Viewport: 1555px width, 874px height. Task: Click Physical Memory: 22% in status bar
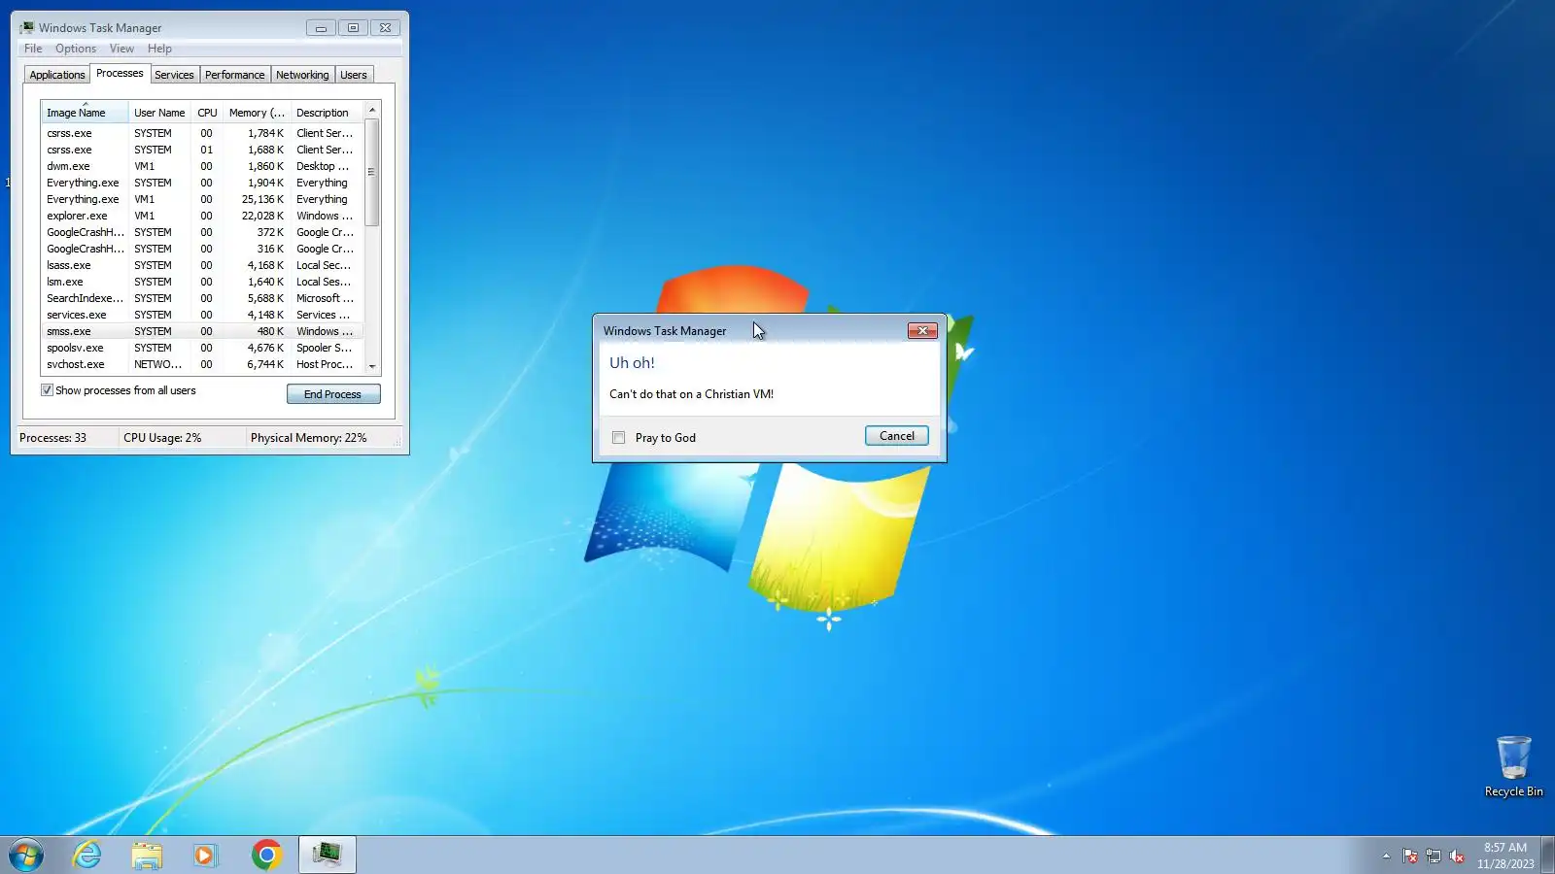(x=309, y=438)
